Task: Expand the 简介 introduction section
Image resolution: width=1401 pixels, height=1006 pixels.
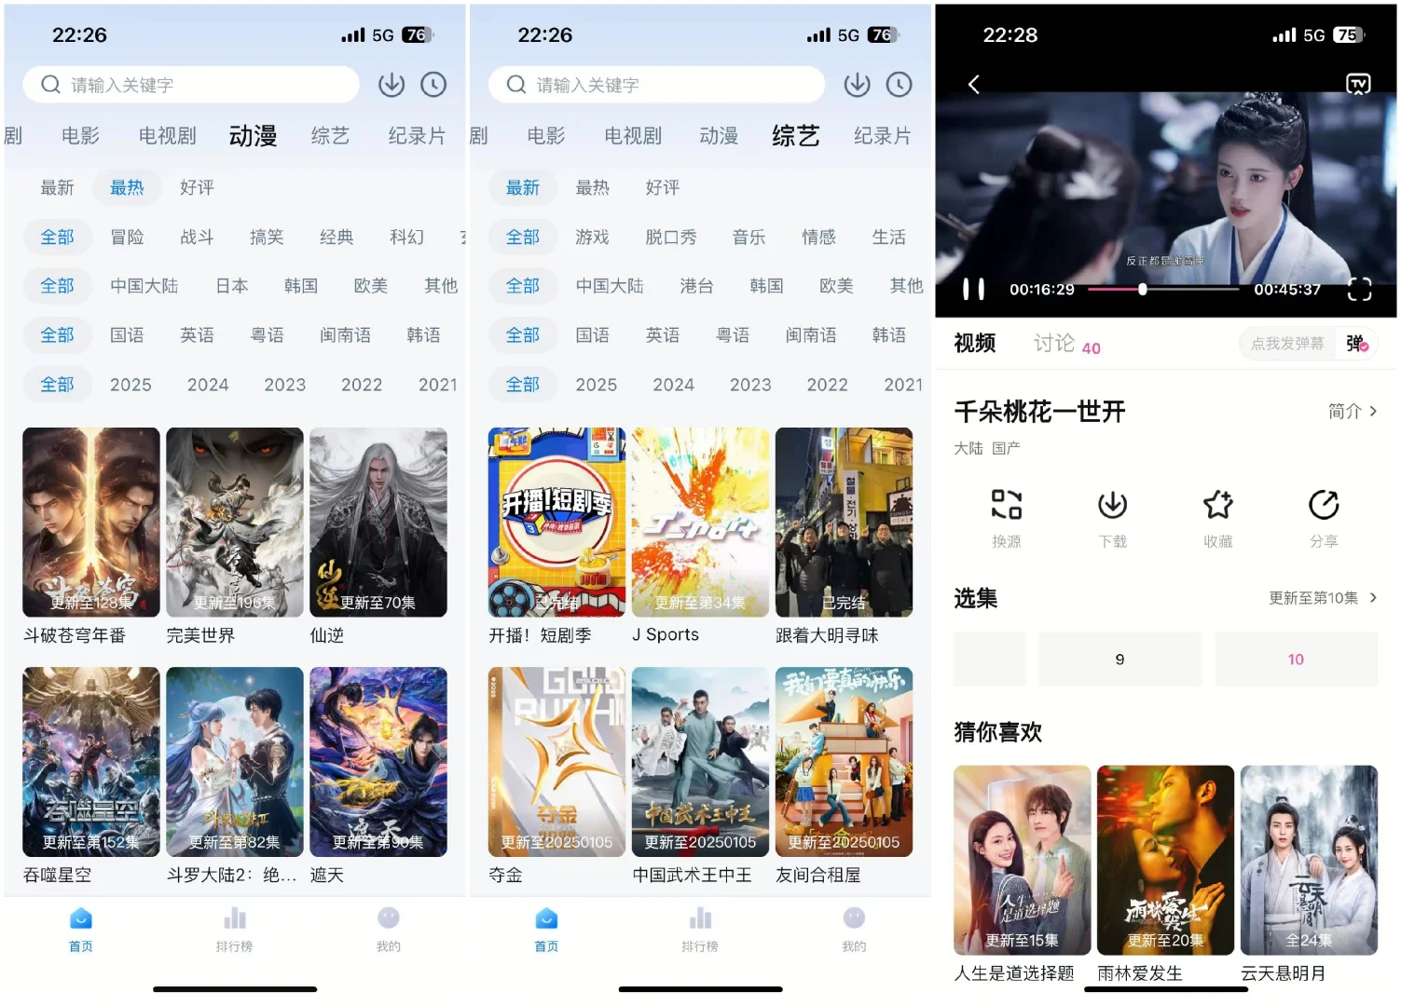Action: coord(1352,411)
